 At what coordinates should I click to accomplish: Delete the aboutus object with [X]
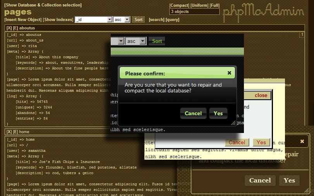[9, 28]
